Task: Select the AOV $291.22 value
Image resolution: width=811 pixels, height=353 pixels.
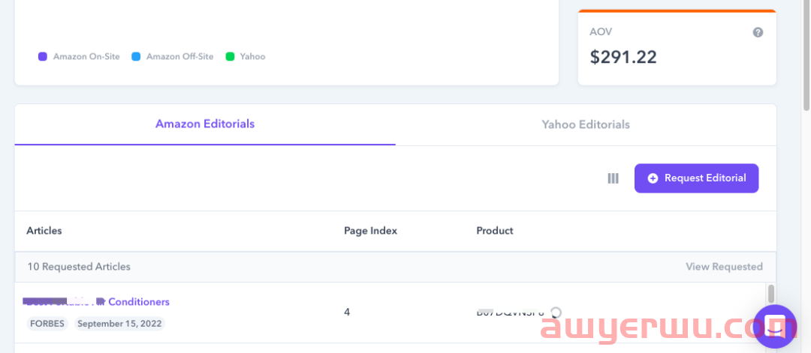Action: coord(623,57)
